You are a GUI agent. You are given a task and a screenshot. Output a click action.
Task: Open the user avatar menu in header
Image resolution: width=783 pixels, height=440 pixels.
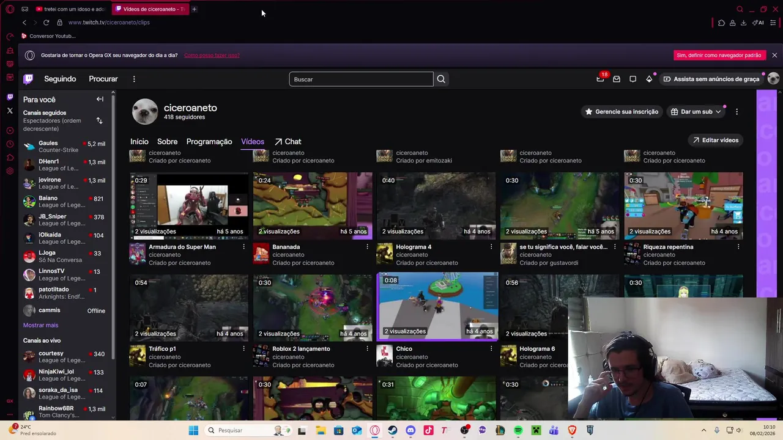(773, 79)
